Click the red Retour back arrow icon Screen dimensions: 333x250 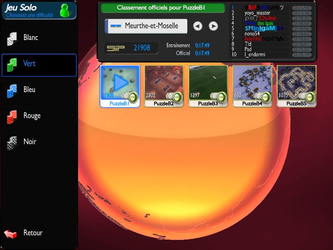(x=10, y=233)
